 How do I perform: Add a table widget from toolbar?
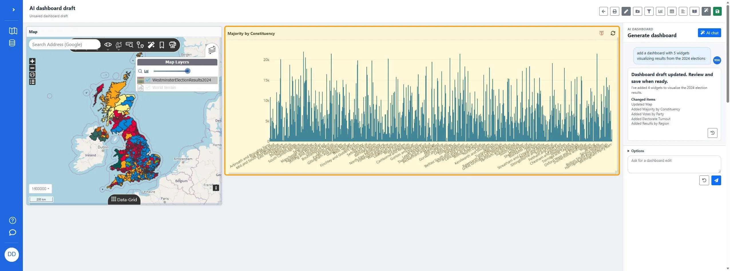[672, 11]
